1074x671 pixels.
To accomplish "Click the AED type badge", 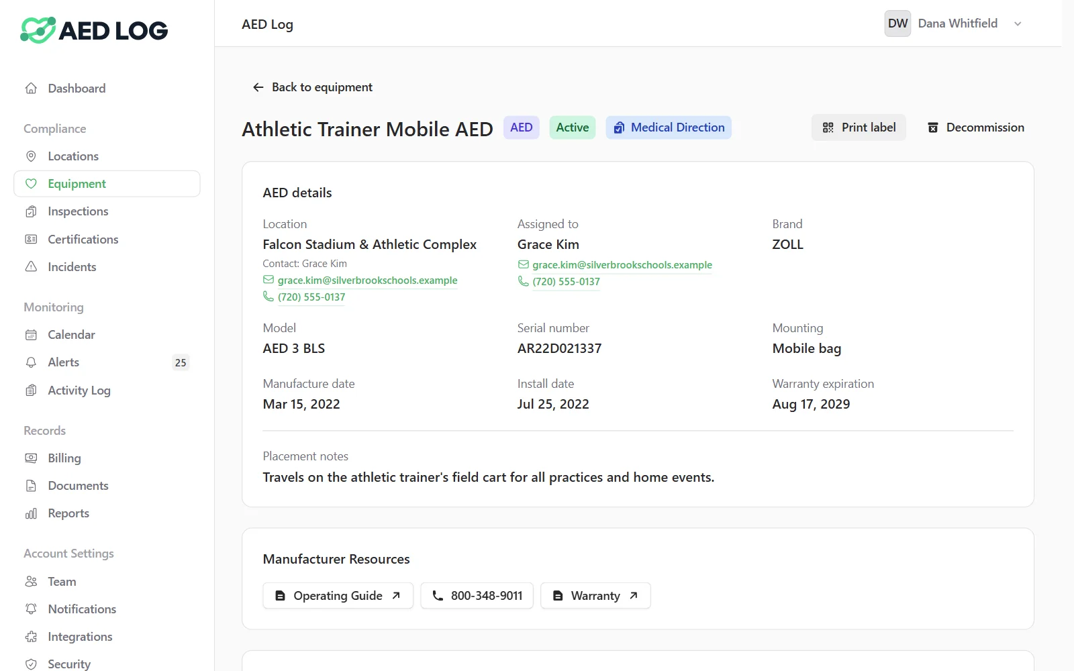I will [522, 127].
